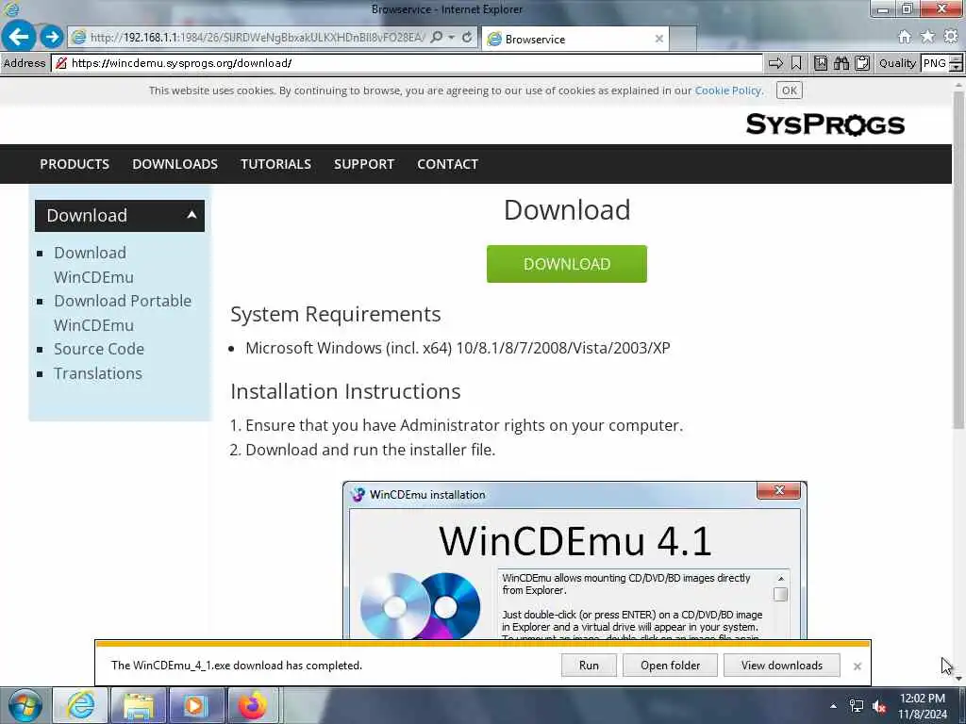This screenshot has width=966, height=724.
Task: Close WinCDEmu installation image X button
Action: pos(778,490)
